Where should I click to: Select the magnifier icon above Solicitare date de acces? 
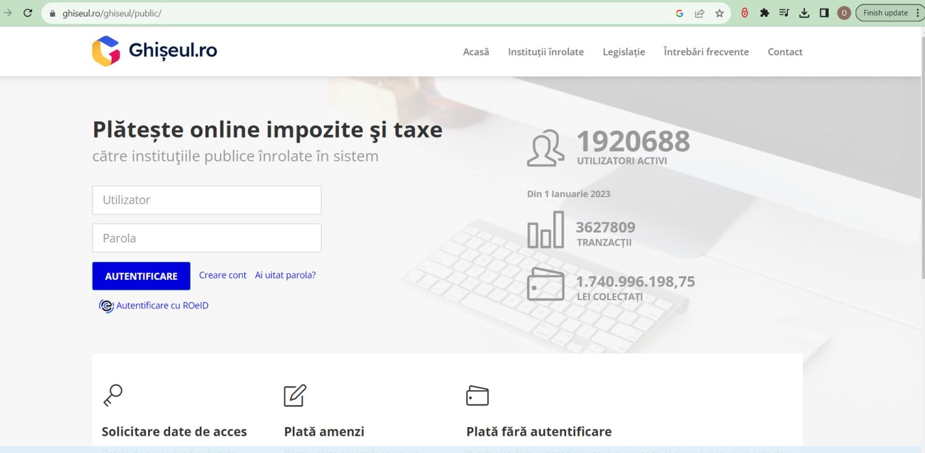(x=113, y=394)
